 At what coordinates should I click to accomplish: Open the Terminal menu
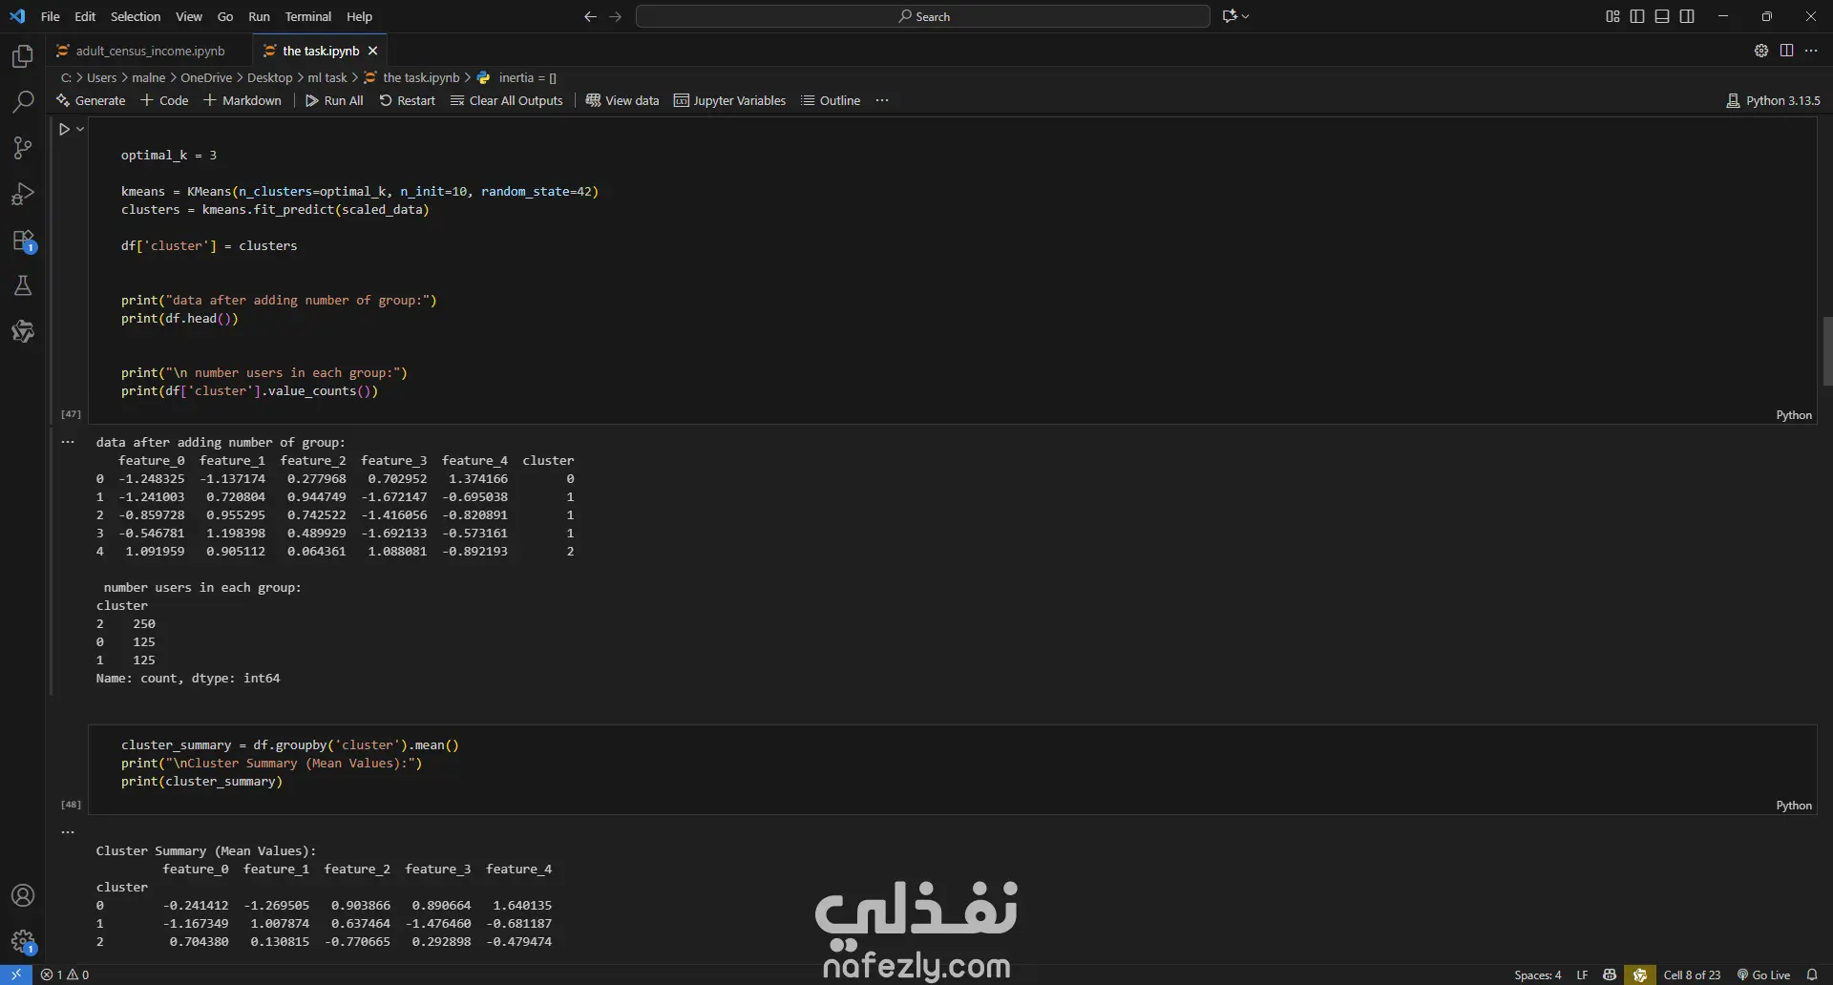click(x=308, y=16)
